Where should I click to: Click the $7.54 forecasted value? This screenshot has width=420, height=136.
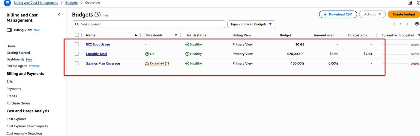point(368,54)
